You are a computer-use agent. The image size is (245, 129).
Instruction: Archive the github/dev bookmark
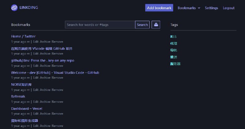(x=45, y=66)
